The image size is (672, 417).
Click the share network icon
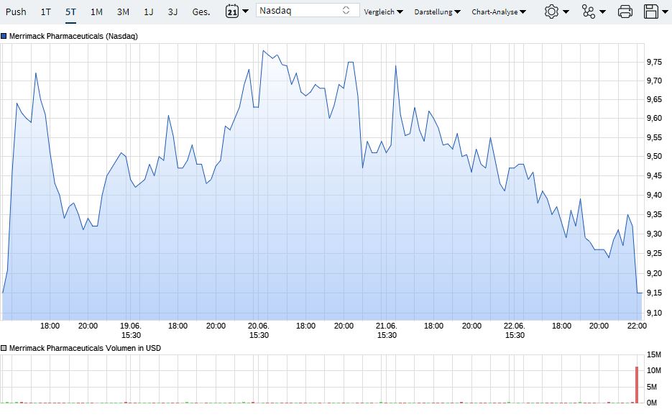(x=589, y=12)
